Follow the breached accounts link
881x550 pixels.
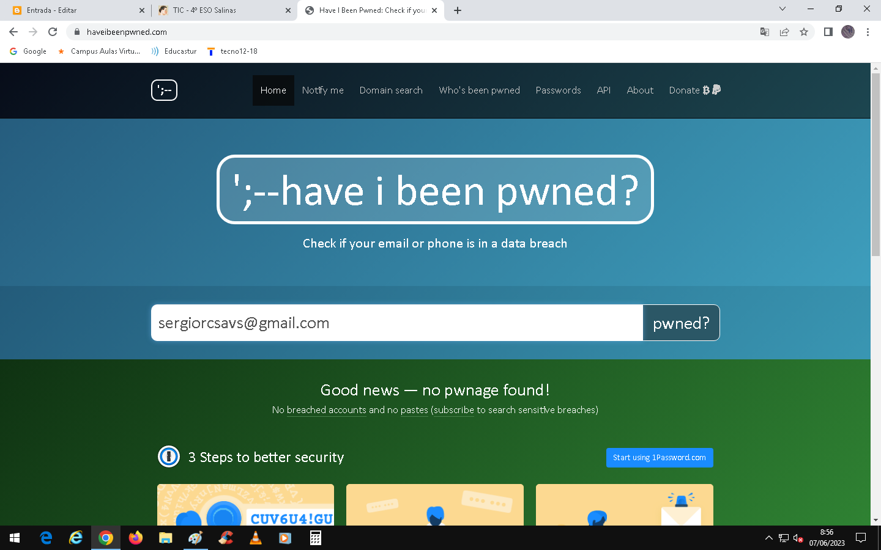coord(327,410)
